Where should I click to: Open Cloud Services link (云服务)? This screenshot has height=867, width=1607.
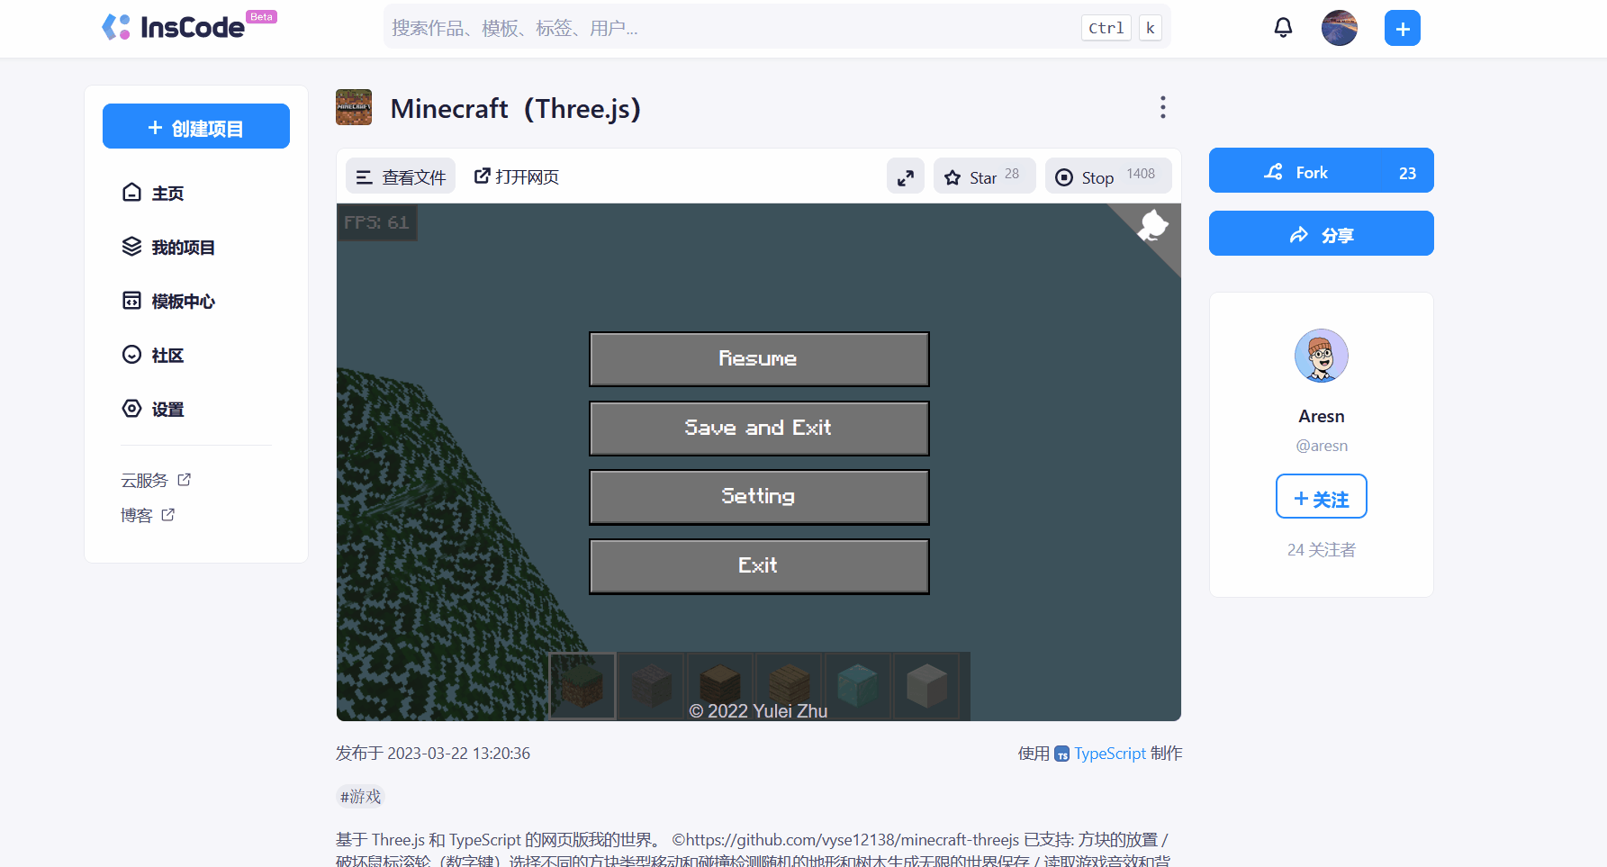coord(156,480)
